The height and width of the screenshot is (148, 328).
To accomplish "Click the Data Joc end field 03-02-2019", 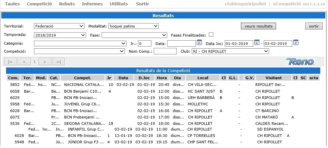I will [278, 44].
